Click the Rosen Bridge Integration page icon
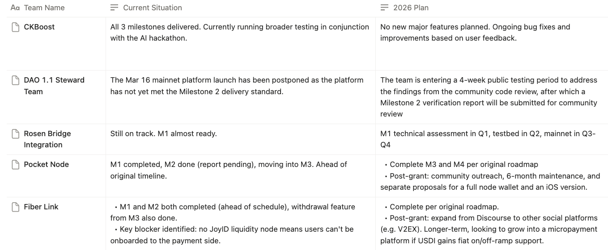Viewport: 608px width, 250px height. [x=15, y=134]
